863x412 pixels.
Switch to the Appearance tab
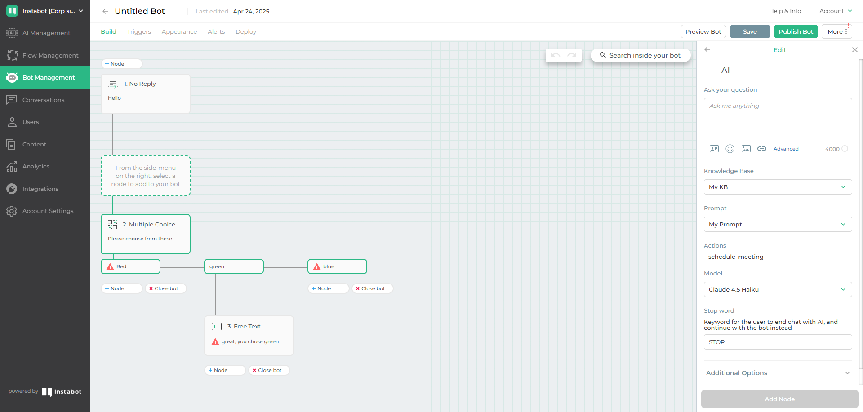point(179,31)
